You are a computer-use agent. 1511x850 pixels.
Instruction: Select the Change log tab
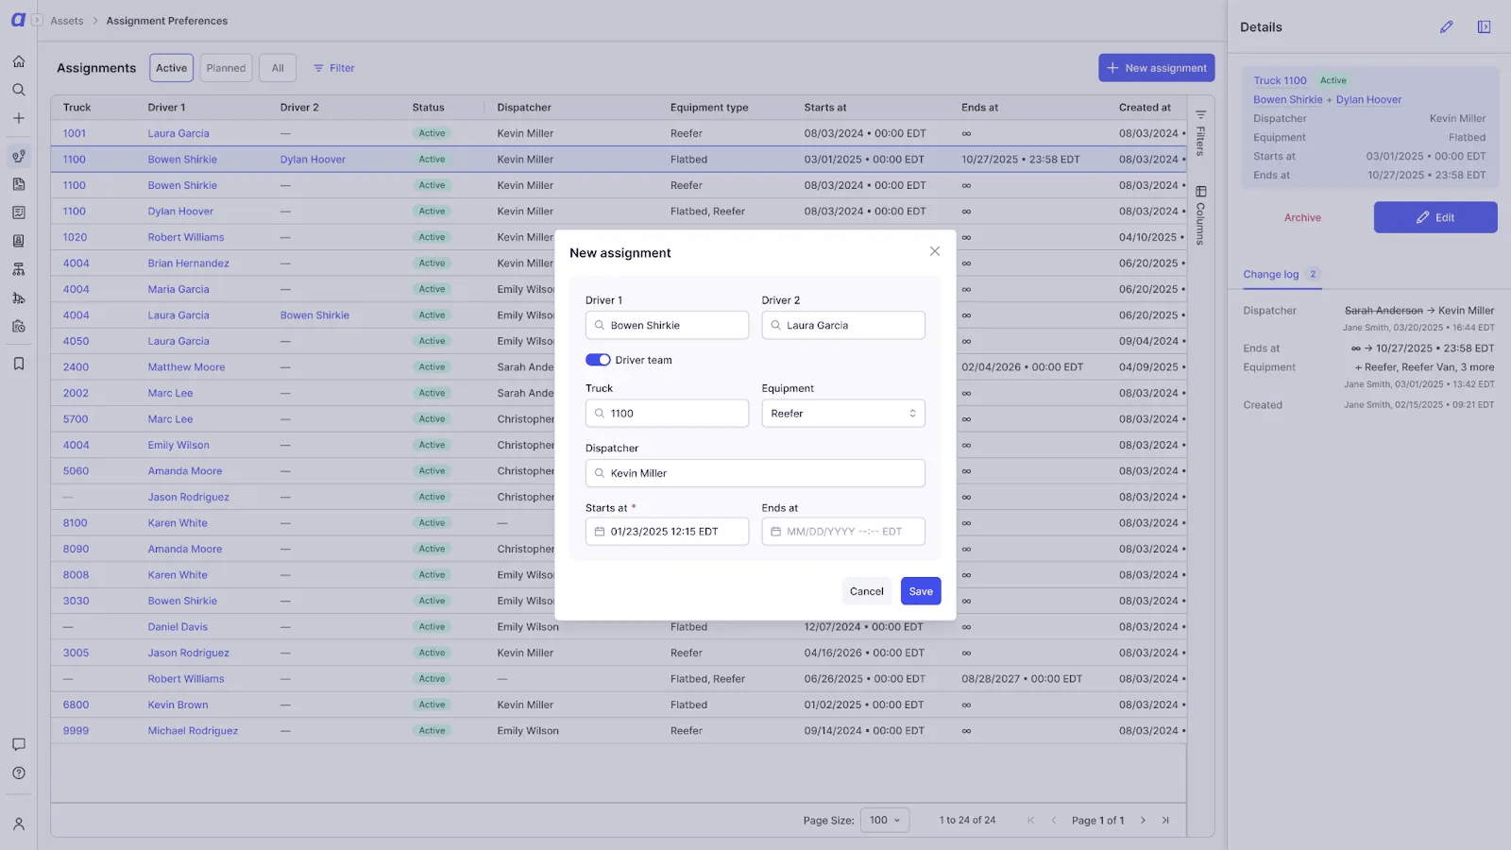[x=1281, y=275]
